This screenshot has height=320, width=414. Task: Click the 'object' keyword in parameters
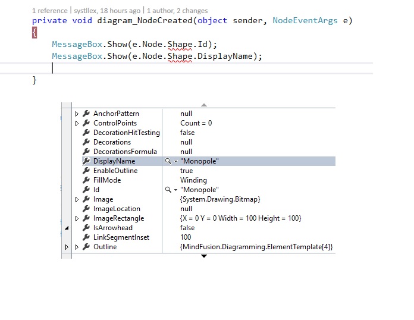coord(212,21)
